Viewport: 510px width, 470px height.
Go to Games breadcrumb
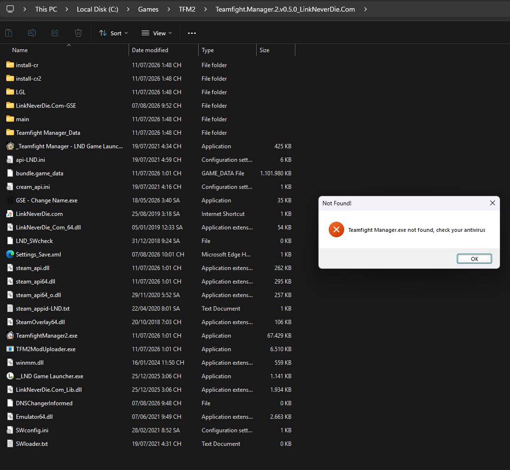click(x=148, y=10)
